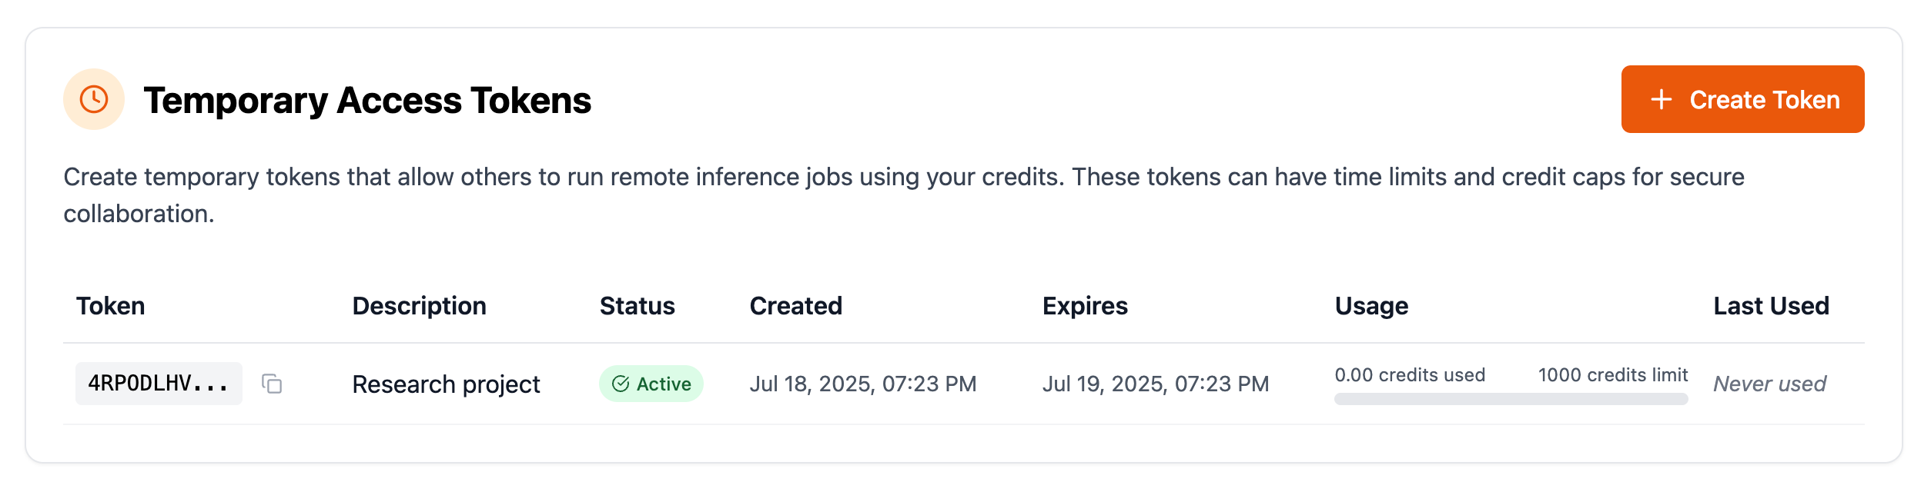Click the Status column header
1931x492 pixels.
(x=638, y=306)
